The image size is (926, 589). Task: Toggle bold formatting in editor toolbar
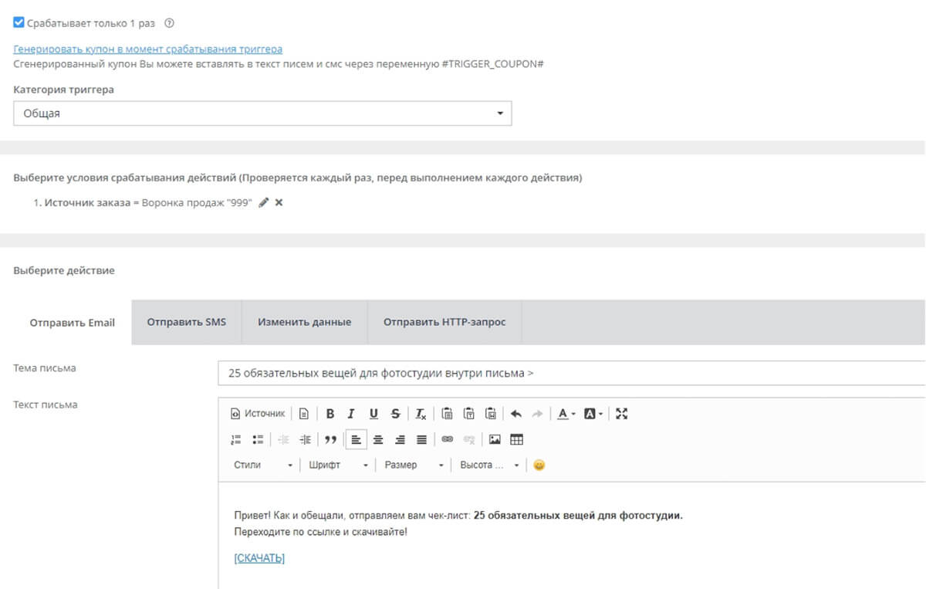330,414
